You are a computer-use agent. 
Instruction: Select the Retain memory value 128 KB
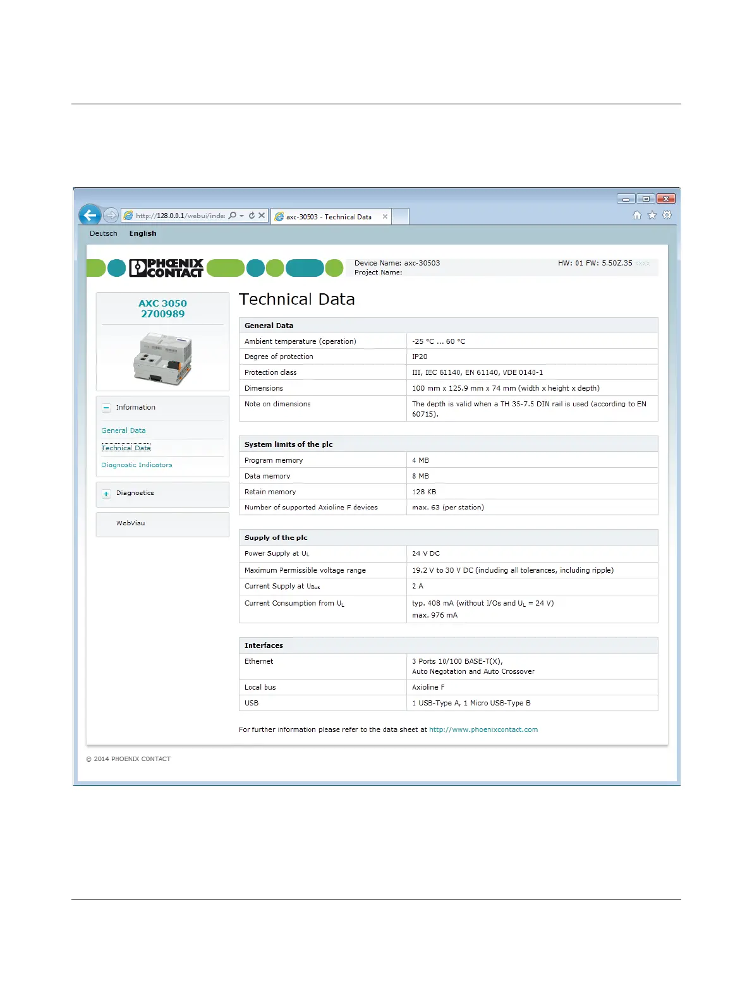click(x=424, y=492)
